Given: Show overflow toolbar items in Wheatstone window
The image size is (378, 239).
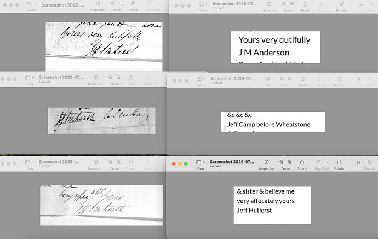Looking at the screenshot, I should [359, 79].
